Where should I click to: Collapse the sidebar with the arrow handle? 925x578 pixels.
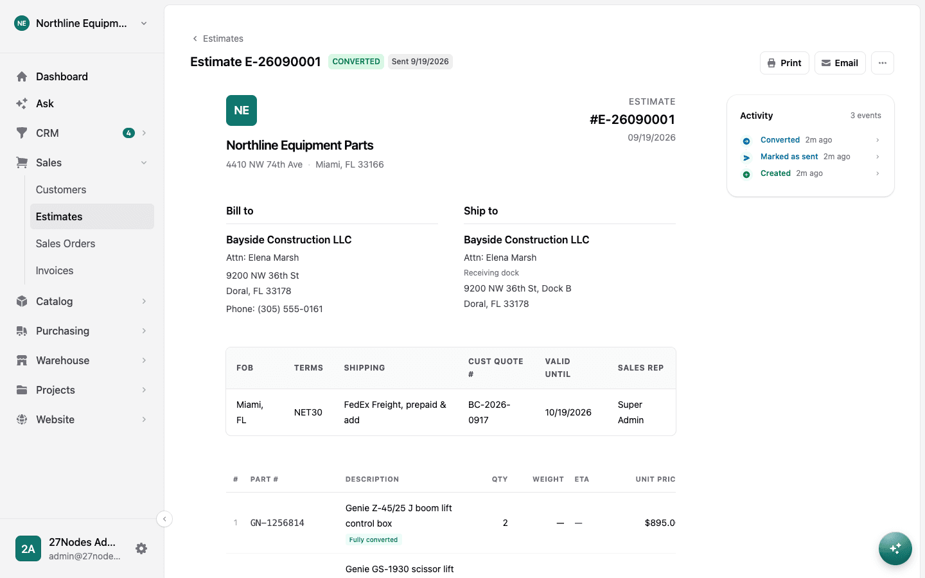(x=164, y=519)
